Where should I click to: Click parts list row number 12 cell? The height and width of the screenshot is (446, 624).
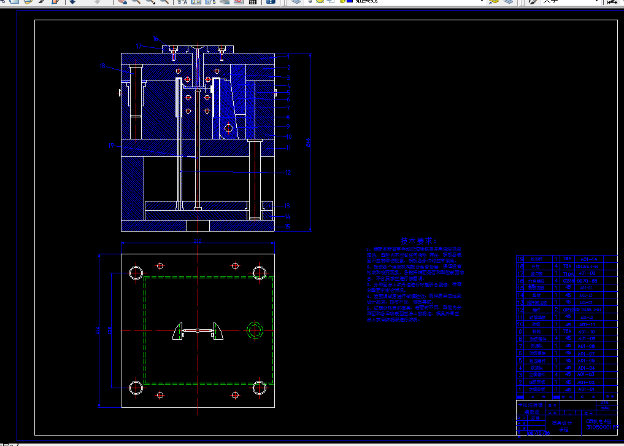pyautogui.click(x=520, y=310)
